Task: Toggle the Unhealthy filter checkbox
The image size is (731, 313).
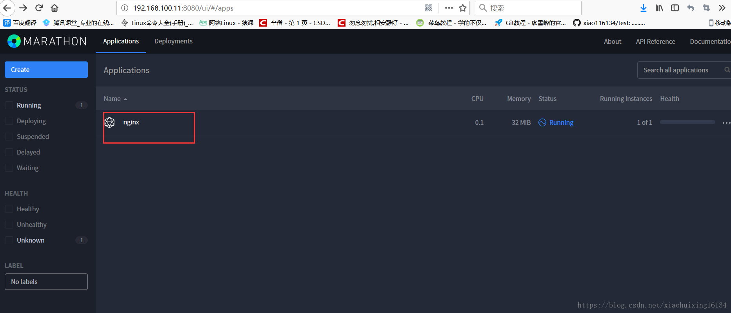Action: 9,225
